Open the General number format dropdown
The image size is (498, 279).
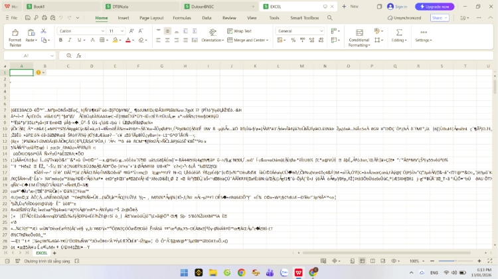coord(321,31)
